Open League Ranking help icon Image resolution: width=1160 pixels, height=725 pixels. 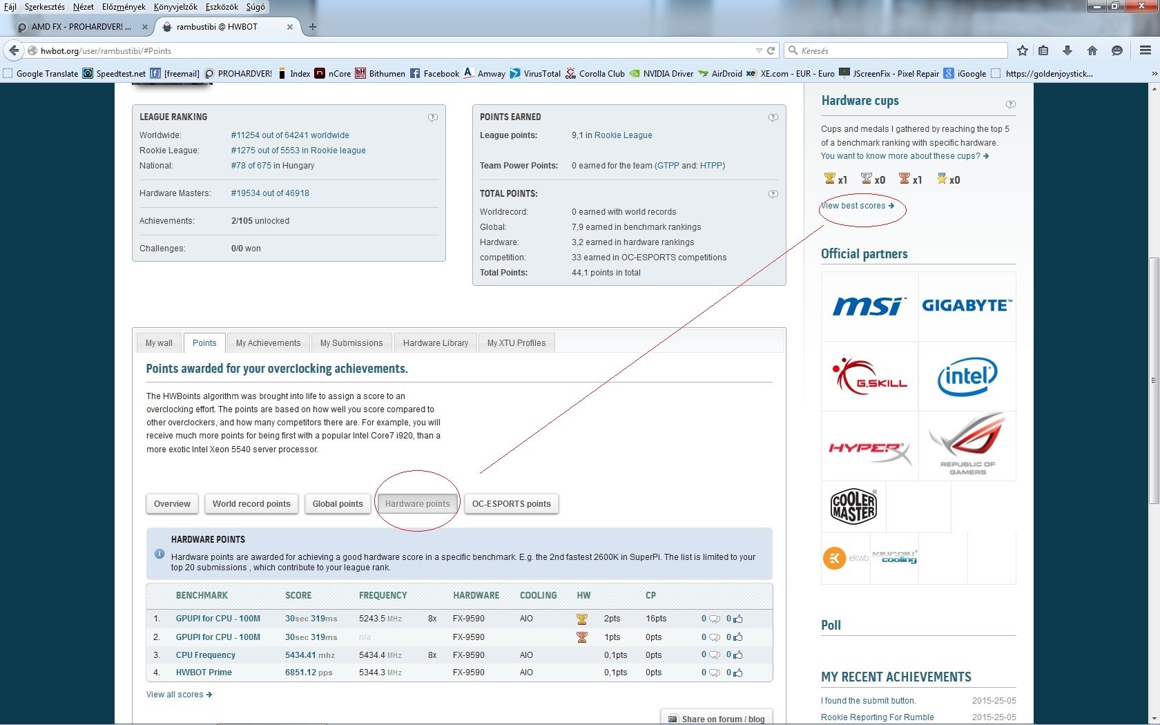pos(433,117)
